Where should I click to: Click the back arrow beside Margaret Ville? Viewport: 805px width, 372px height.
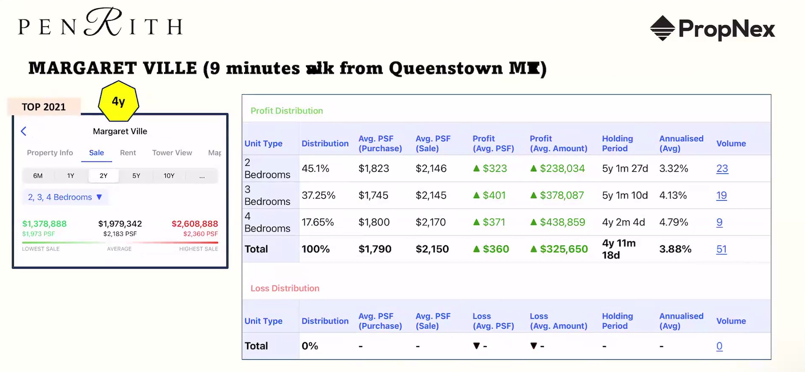point(24,131)
